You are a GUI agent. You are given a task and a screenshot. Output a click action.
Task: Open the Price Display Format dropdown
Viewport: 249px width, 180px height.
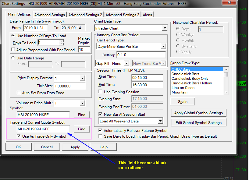[82, 78]
